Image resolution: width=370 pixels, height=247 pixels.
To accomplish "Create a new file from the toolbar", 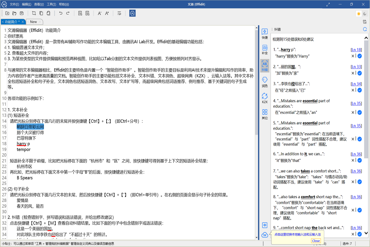I will pos(7,13).
